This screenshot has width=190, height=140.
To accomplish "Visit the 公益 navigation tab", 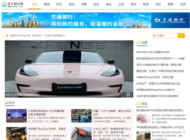I will click(x=121, y=4).
